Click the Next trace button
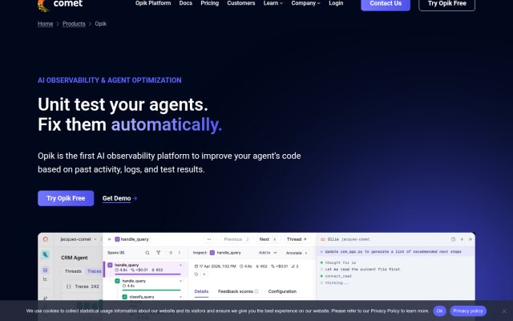Screen dimensions: 513x321 point(268,239)
